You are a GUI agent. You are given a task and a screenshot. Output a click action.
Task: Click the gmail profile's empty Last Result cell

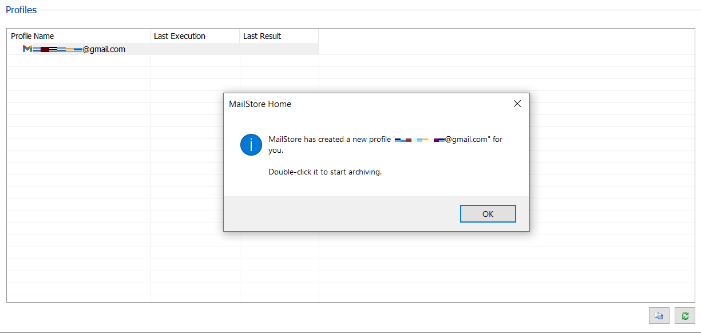click(x=279, y=49)
